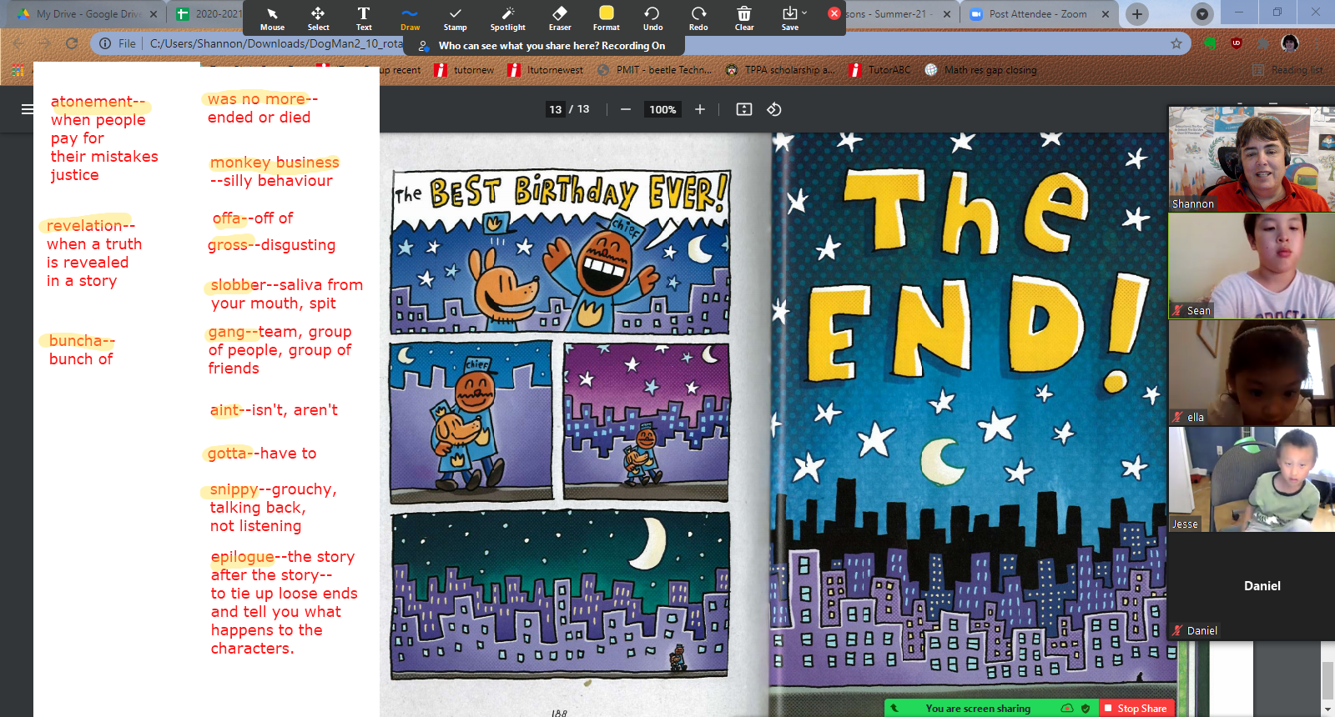Select the Eraser annotation tool
The height and width of the screenshot is (717, 1335).
tap(560, 18)
